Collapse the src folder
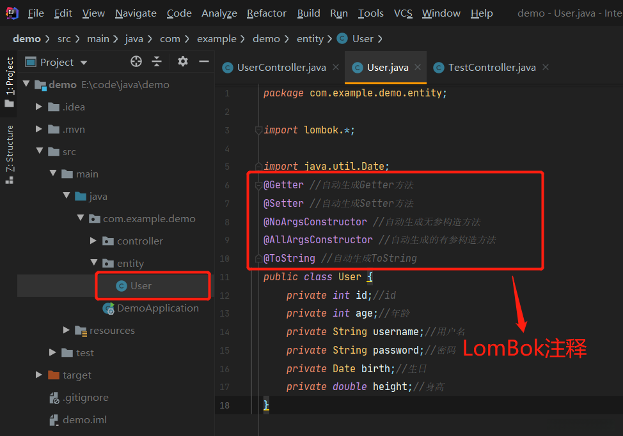The width and height of the screenshot is (623, 436). click(39, 151)
